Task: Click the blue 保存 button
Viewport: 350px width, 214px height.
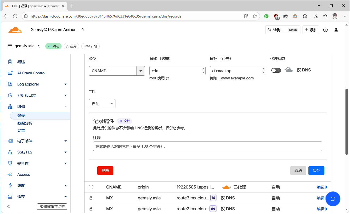Action: click(316, 170)
